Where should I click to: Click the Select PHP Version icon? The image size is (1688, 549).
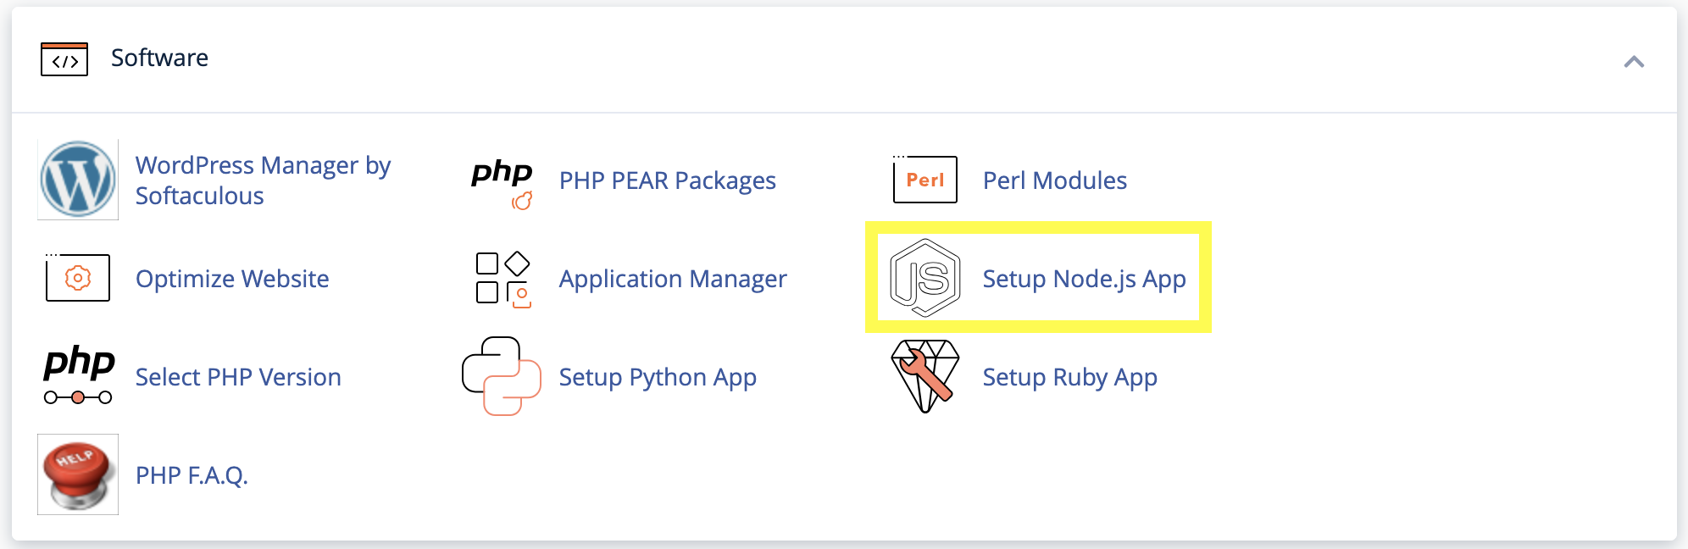coord(79,375)
